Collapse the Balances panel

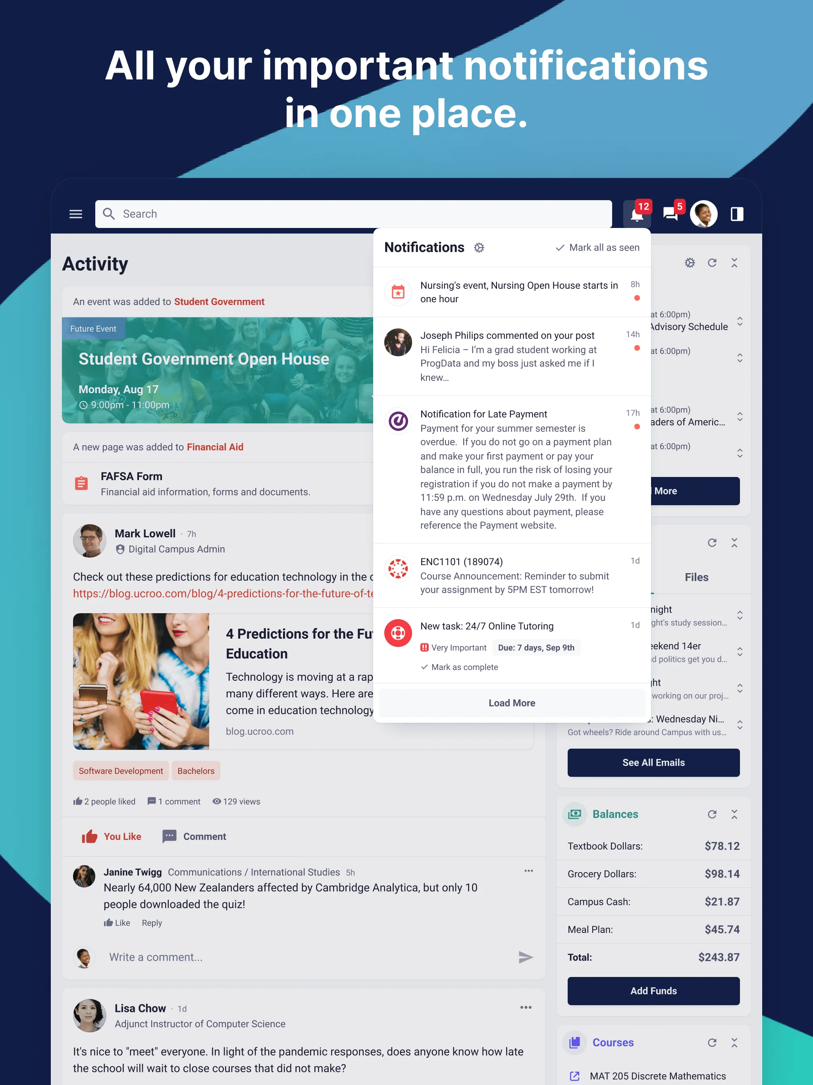tap(733, 814)
